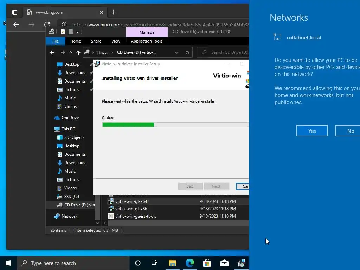Click Music icon under This PC
The height and width of the screenshot is (270, 360).
pyautogui.click(x=59, y=171)
